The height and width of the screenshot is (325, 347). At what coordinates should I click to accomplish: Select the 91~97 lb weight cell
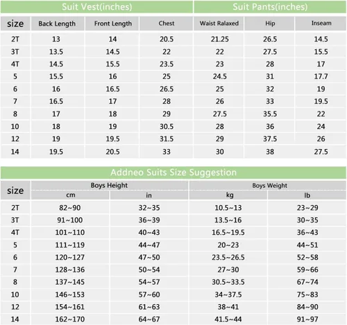click(x=307, y=319)
